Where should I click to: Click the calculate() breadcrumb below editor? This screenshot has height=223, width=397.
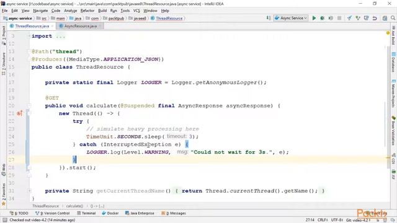pyautogui.click(x=74, y=206)
